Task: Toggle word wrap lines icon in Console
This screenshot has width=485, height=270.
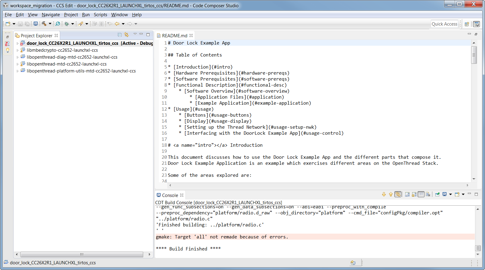Action: [421, 194]
